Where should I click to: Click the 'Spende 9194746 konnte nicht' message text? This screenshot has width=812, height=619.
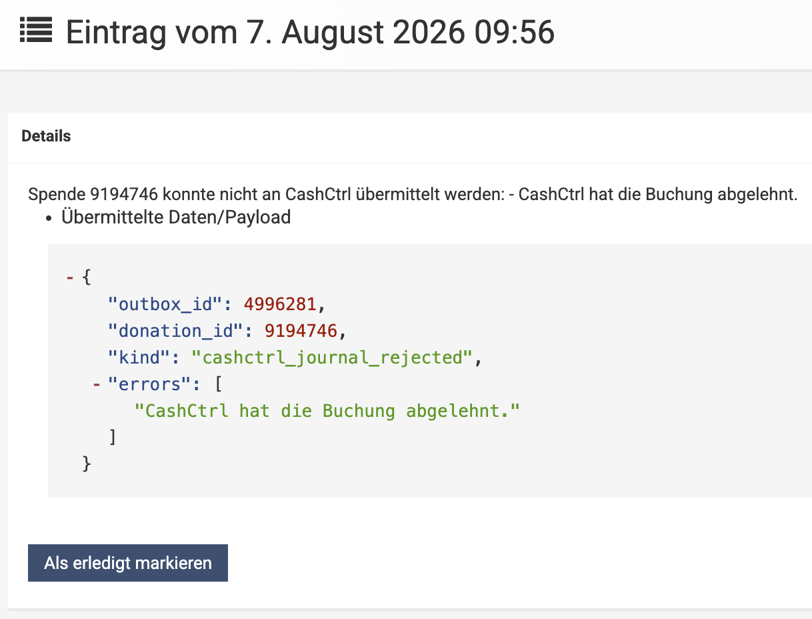click(155, 195)
